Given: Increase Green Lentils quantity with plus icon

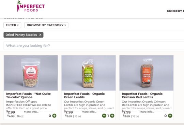Looking at the screenshot, I should click(x=112, y=116).
